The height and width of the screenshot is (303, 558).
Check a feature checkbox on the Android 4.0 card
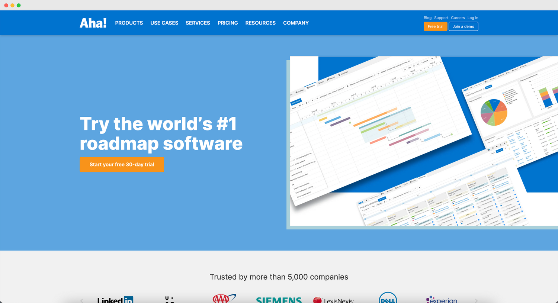492,197
